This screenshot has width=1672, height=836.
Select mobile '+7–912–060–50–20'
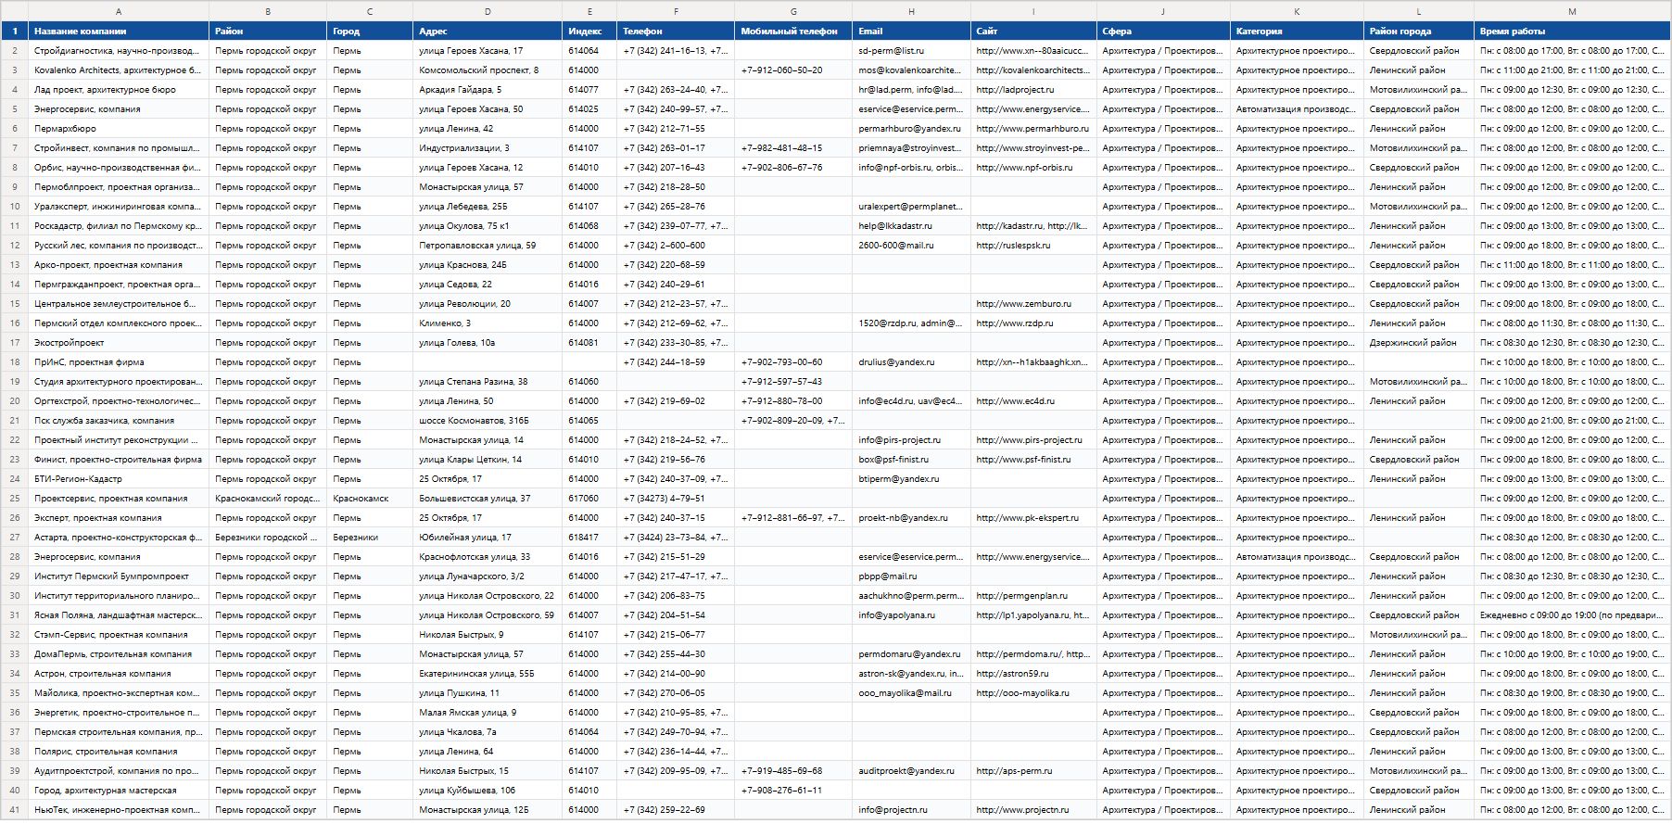[793, 70]
